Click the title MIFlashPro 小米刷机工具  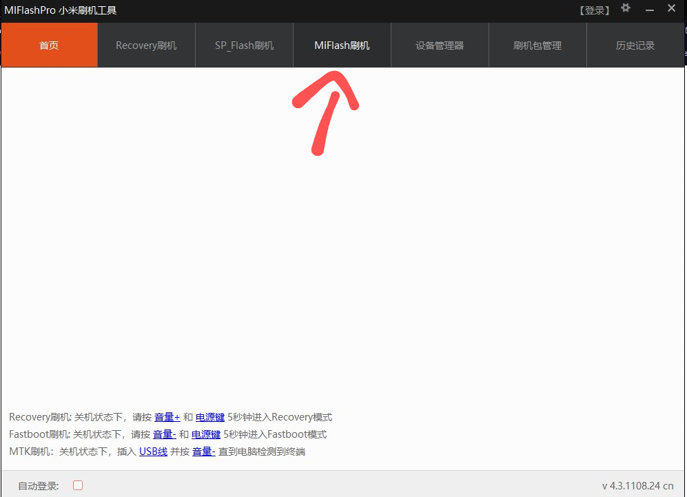[x=61, y=10]
